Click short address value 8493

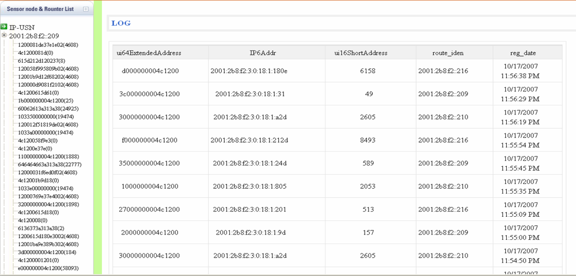tap(368, 140)
